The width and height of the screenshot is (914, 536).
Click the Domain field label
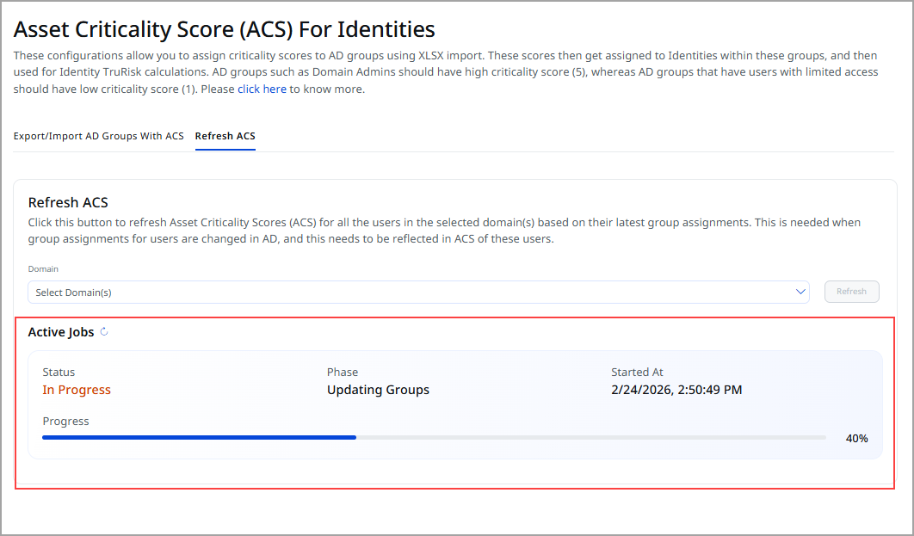point(43,269)
